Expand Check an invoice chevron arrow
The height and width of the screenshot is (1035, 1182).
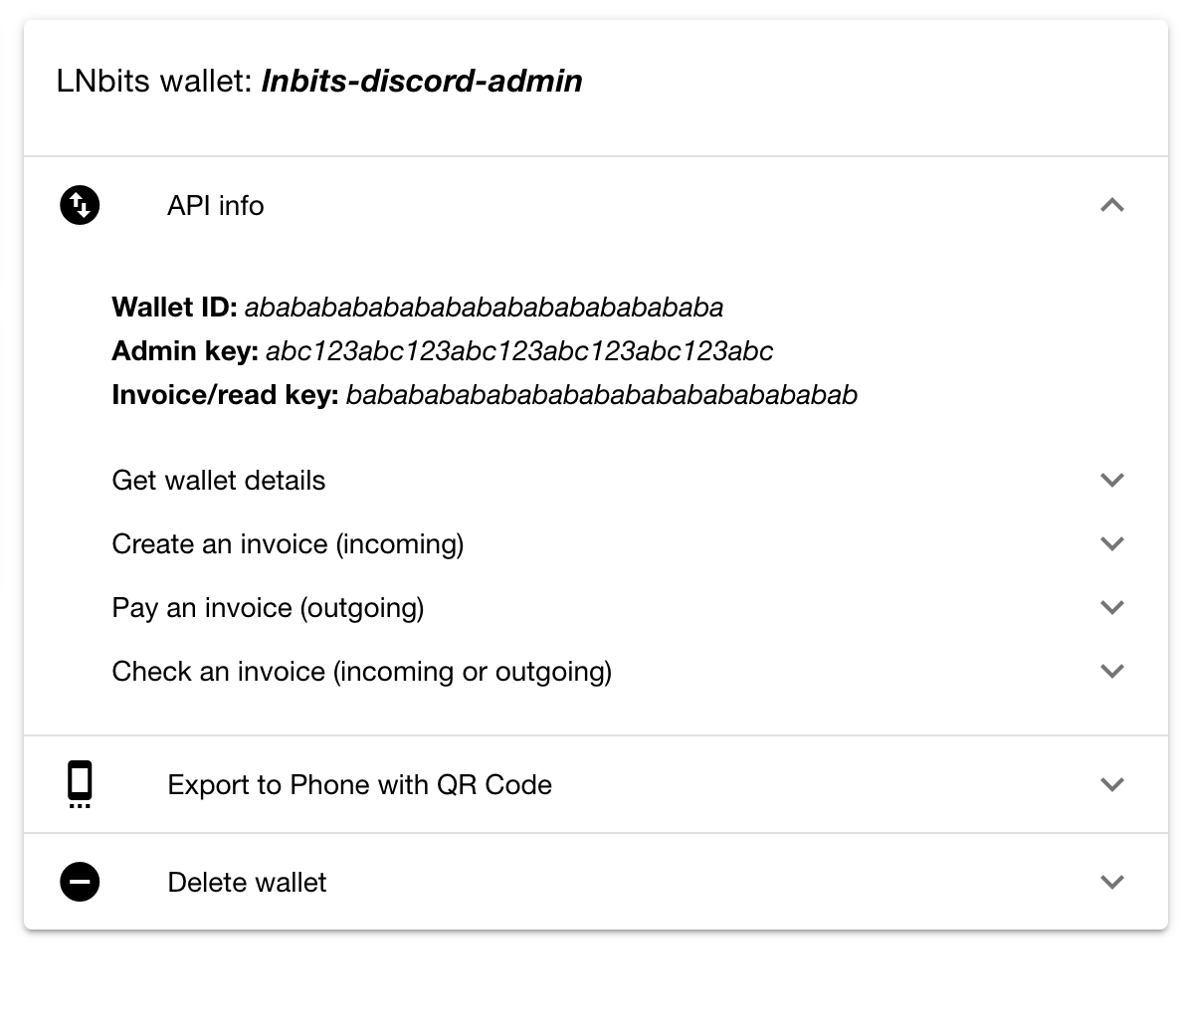[1112, 671]
